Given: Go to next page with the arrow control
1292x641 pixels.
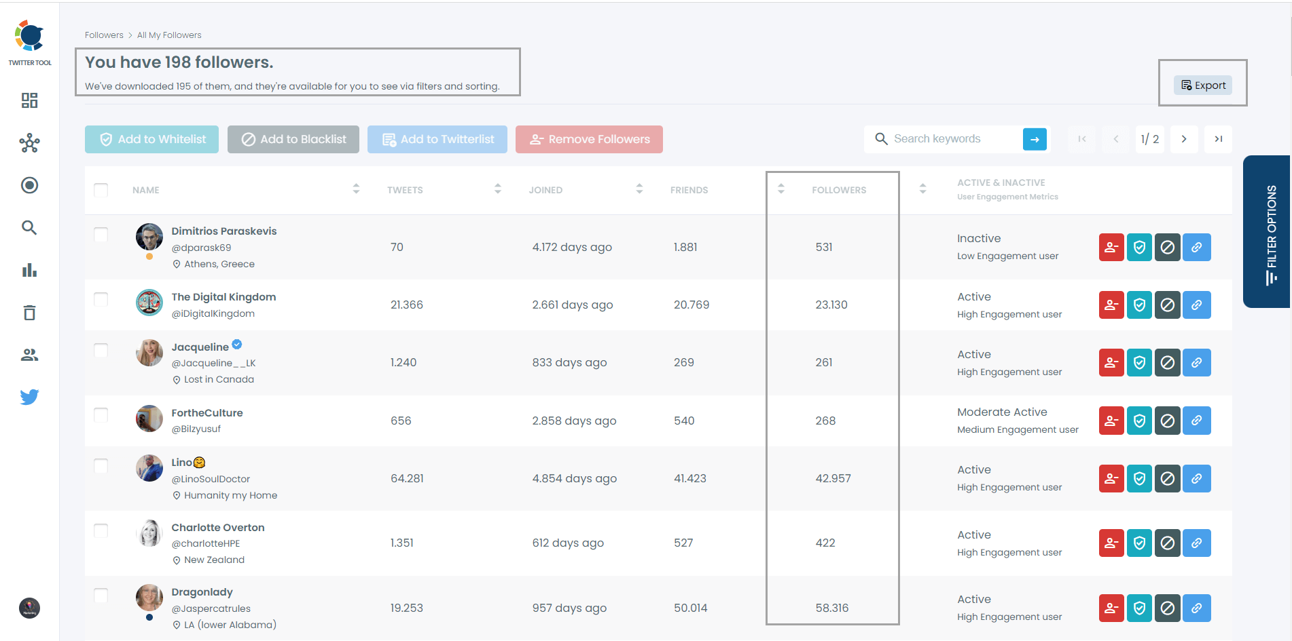Looking at the screenshot, I should point(1184,139).
